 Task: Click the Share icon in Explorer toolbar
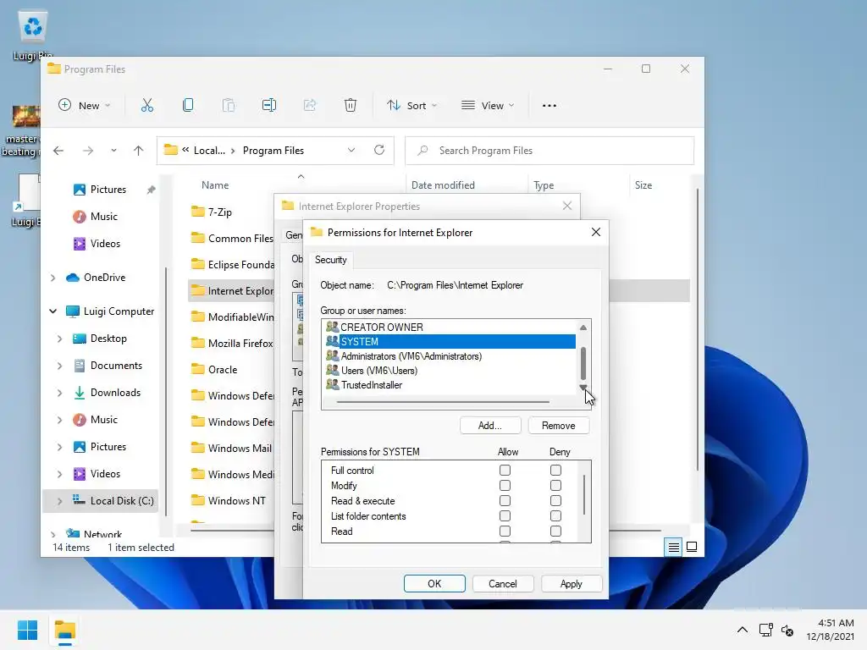[310, 105]
